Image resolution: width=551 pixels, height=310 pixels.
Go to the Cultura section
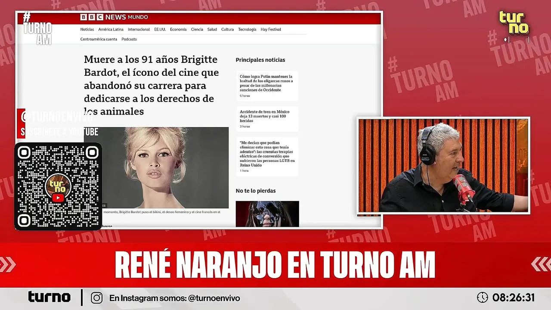[x=227, y=29]
